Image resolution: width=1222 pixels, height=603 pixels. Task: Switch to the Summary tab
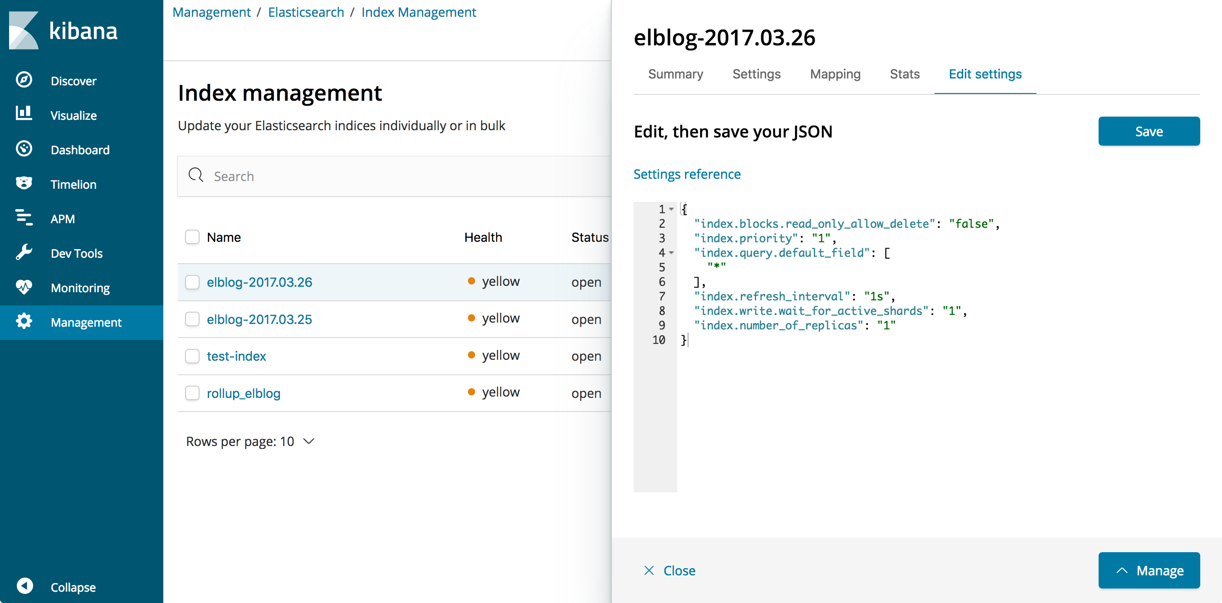point(675,74)
